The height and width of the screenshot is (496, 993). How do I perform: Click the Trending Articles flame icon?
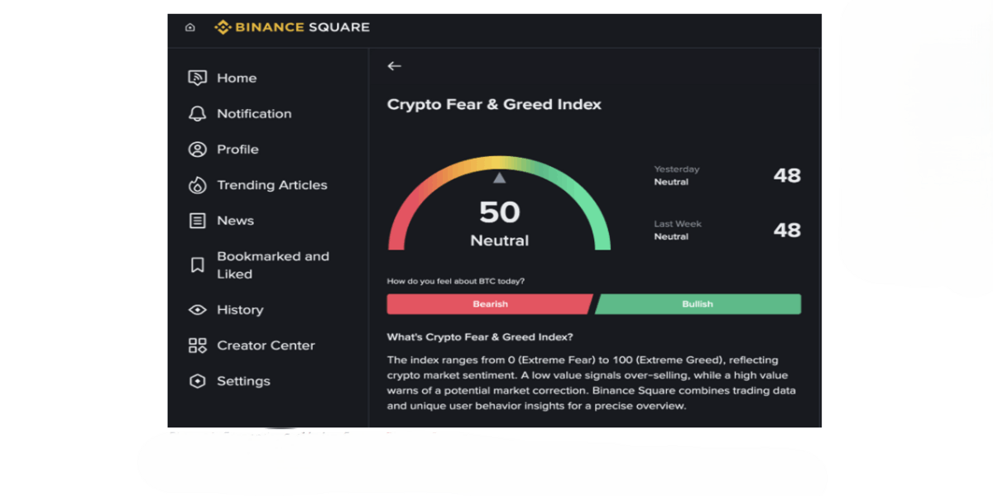coord(197,185)
